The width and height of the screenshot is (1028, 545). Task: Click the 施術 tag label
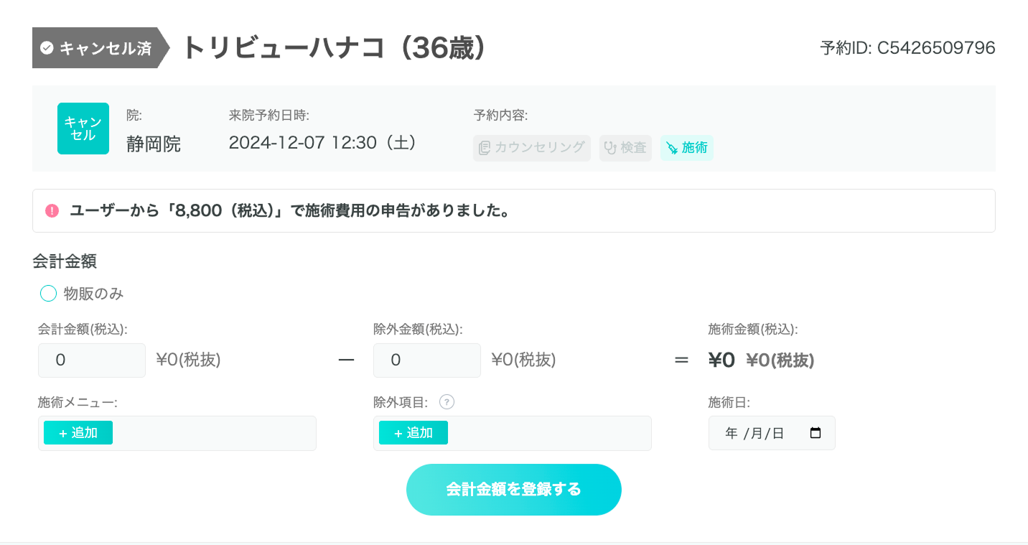(694, 148)
